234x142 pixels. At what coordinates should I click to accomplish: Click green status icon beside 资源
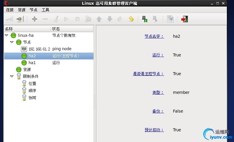pos(19,70)
